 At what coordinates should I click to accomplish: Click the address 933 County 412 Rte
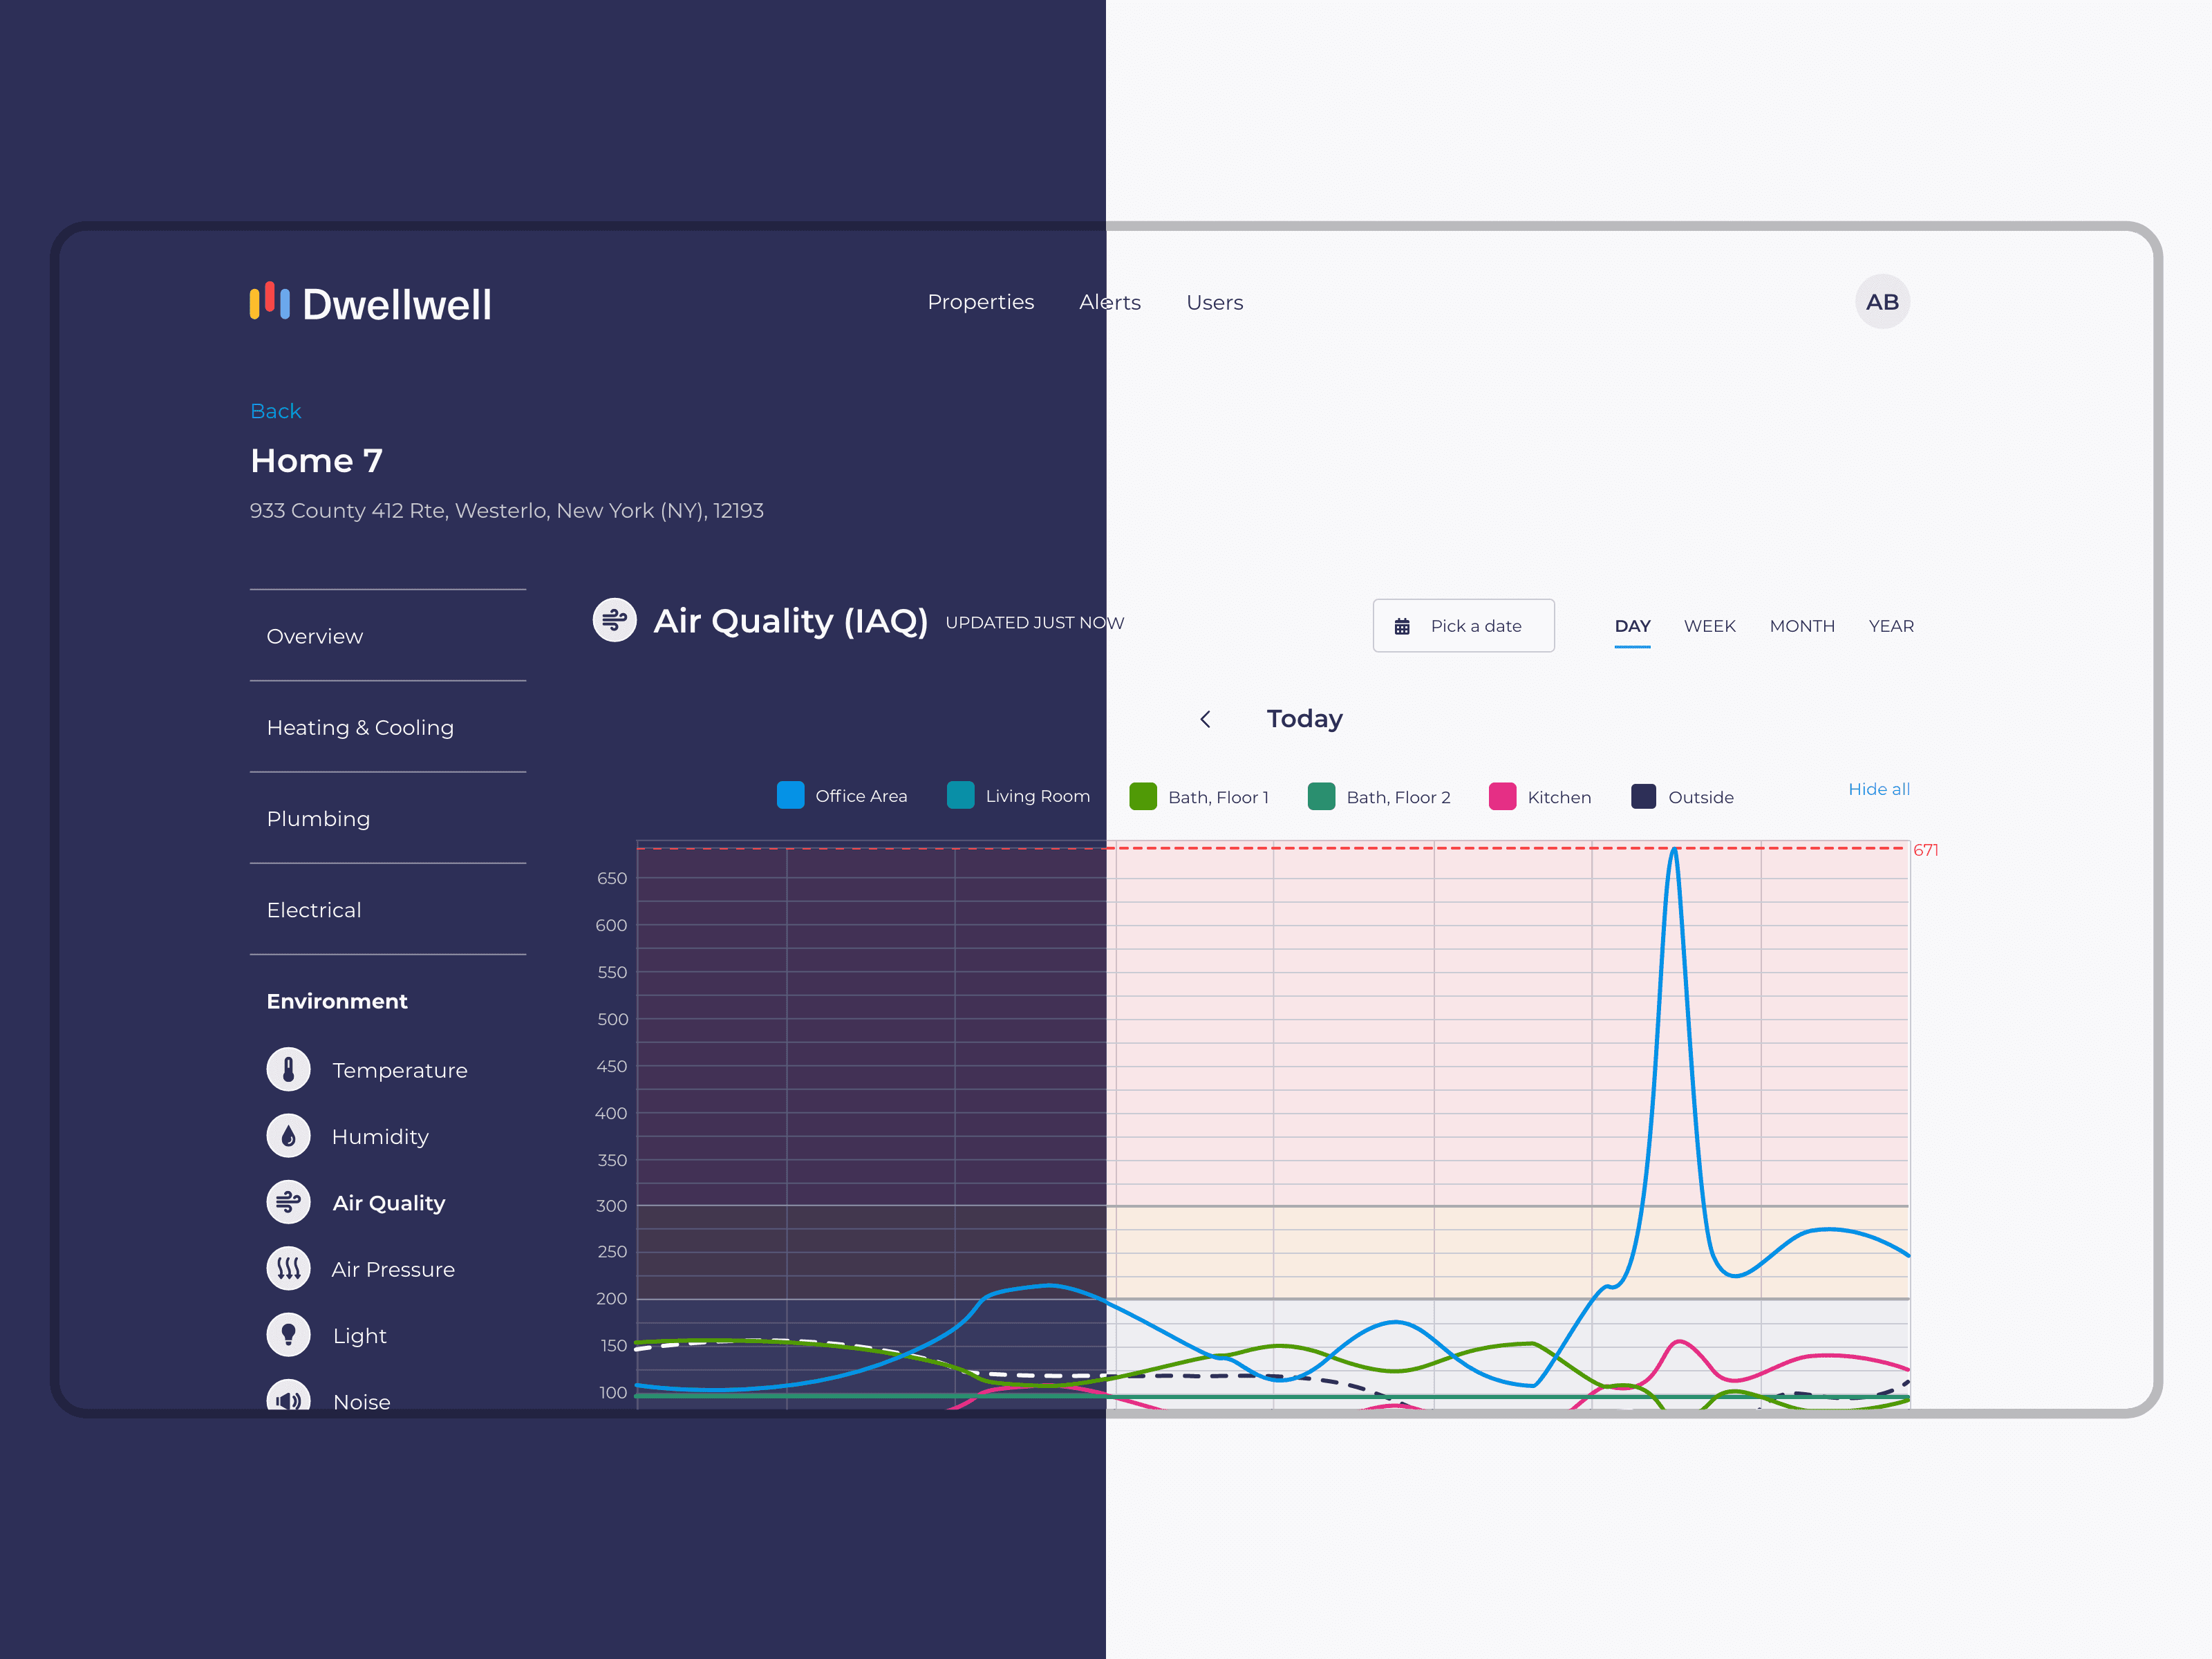pos(506,510)
